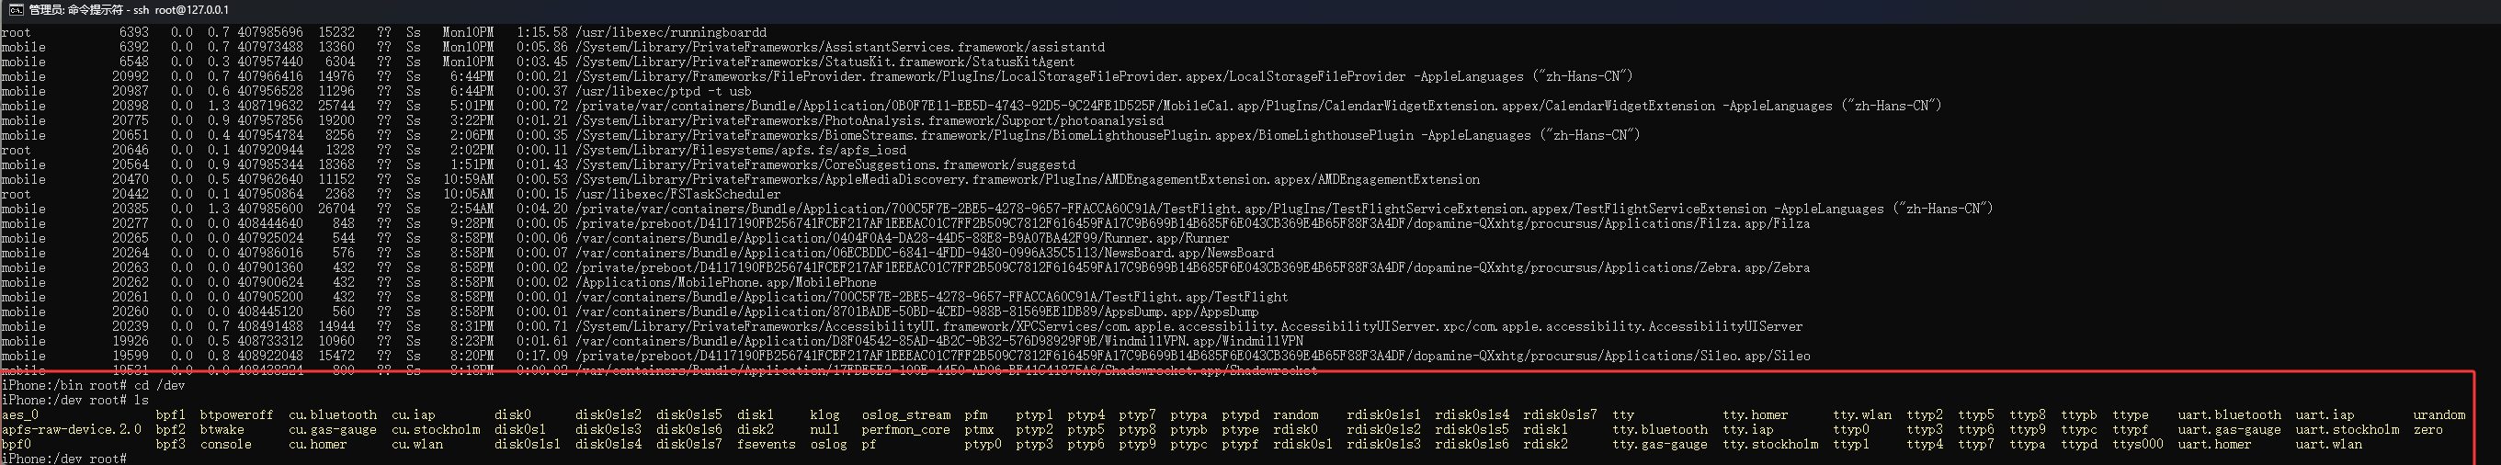Click the apfs_iosd process path
The width and height of the screenshot is (2501, 465).
tap(741, 150)
